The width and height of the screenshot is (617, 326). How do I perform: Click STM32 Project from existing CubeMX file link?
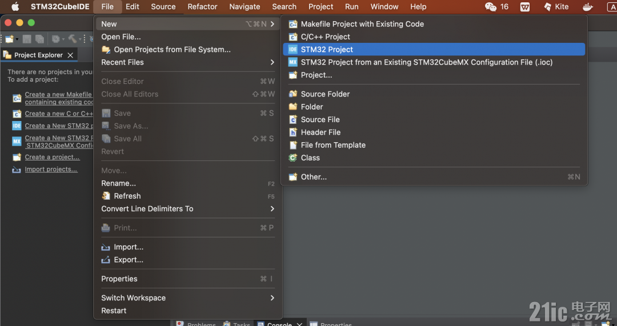pyautogui.click(x=59, y=142)
